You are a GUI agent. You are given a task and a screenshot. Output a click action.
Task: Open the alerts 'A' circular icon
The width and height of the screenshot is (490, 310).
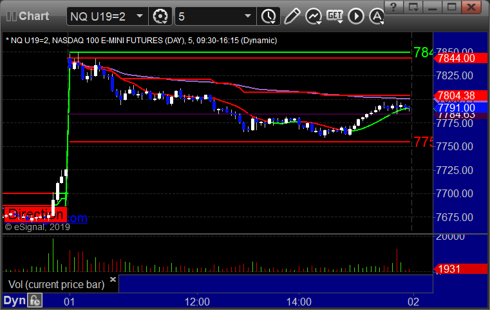377,16
